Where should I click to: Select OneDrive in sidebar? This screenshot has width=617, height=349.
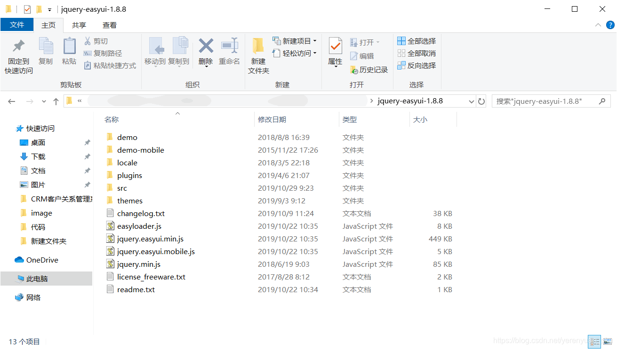(37, 260)
